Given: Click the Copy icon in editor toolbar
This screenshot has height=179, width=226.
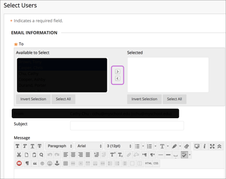Looking at the screenshot, I should (x=26, y=155).
